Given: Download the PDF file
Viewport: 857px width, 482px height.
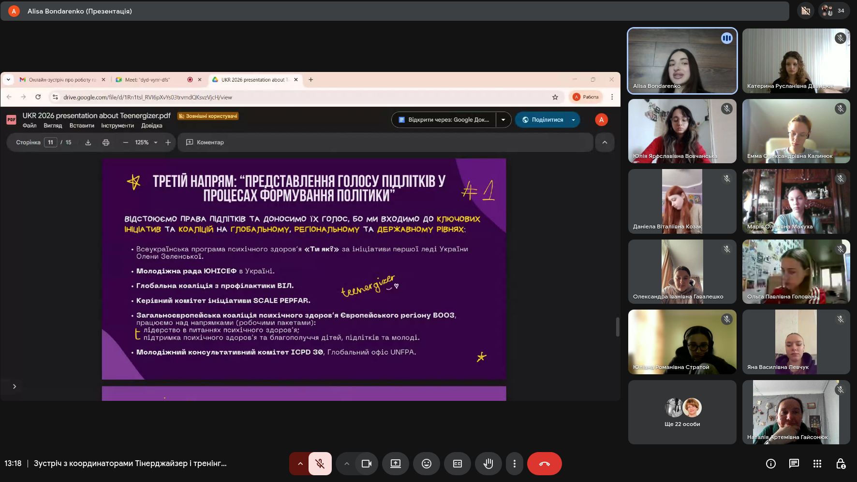Looking at the screenshot, I should [x=88, y=142].
